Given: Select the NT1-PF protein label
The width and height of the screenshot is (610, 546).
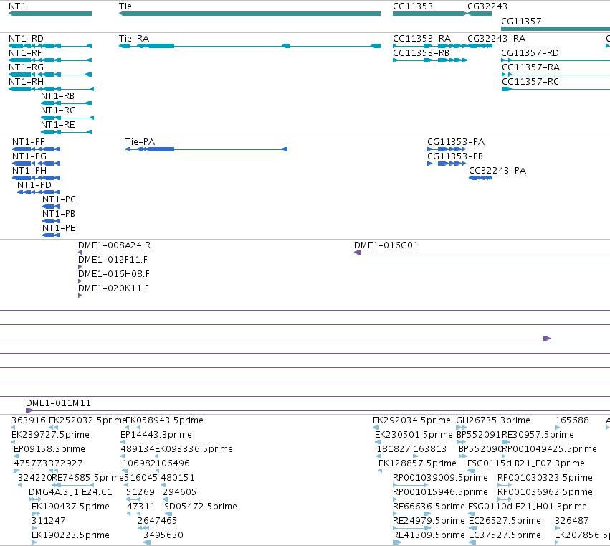Looking at the screenshot, I should (x=29, y=142).
